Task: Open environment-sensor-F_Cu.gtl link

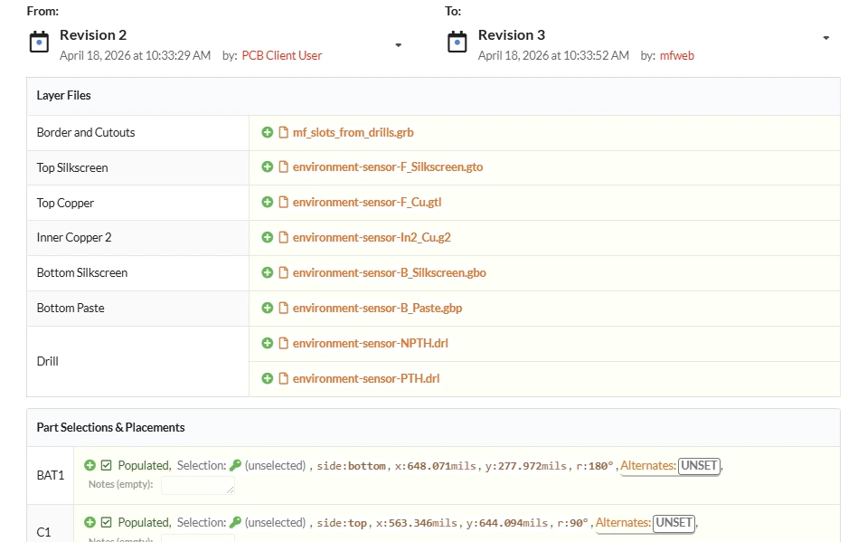Action: (366, 202)
